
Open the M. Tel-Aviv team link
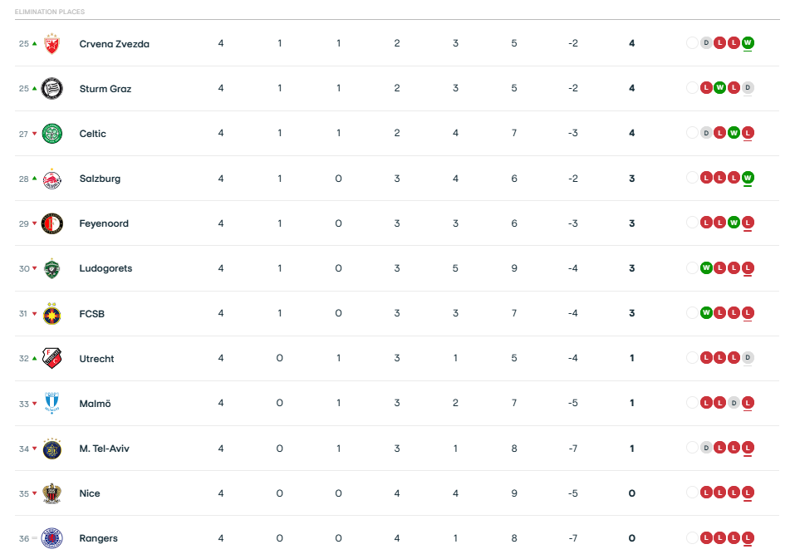tap(104, 449)
